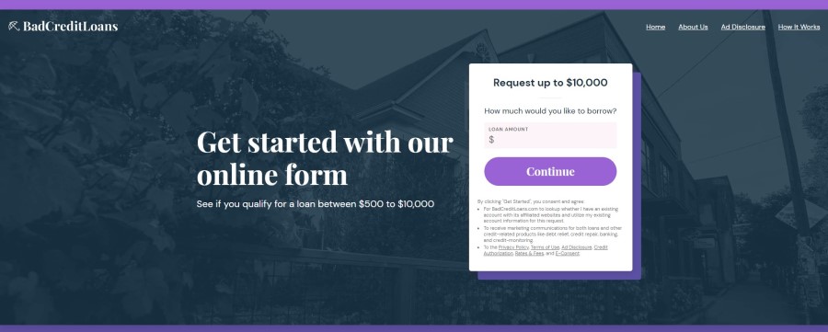Open the How It Works page
828x332 pixels.
click(x=799, y=27)
